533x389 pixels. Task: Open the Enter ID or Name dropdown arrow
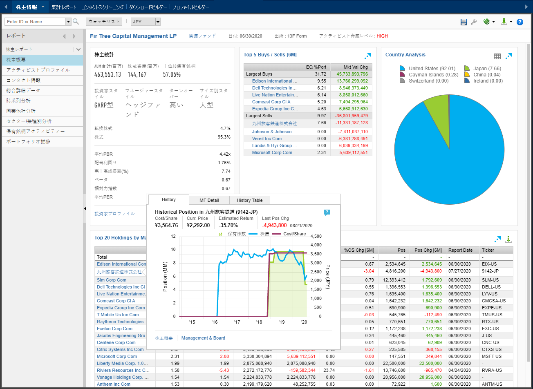pyautogui.click(x=68, y=22)
